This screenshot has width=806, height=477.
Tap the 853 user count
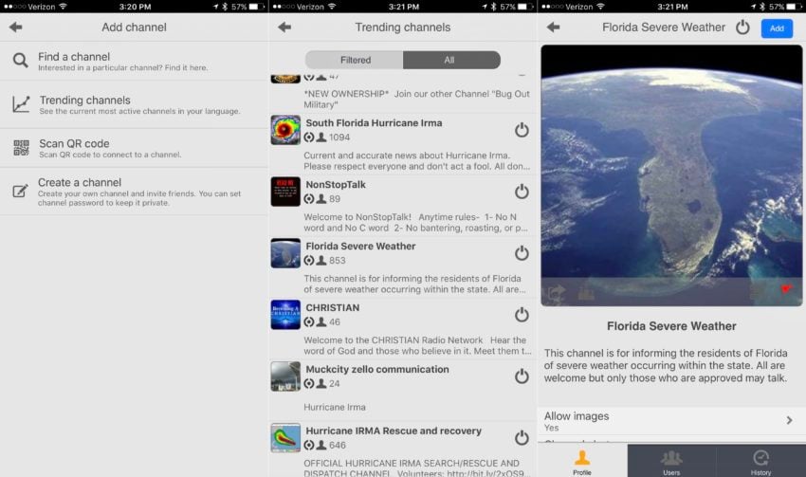pyautogui.click(x=338, y=261)
